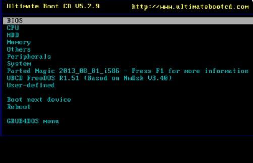Launch Parted Magic from the boot menu

tap(128, 71)
